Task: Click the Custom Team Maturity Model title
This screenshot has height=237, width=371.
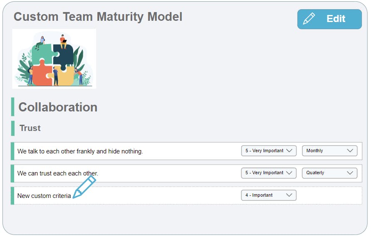Action: 98,17
